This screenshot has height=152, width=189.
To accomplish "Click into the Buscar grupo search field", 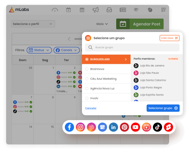I will click(132, 47).
